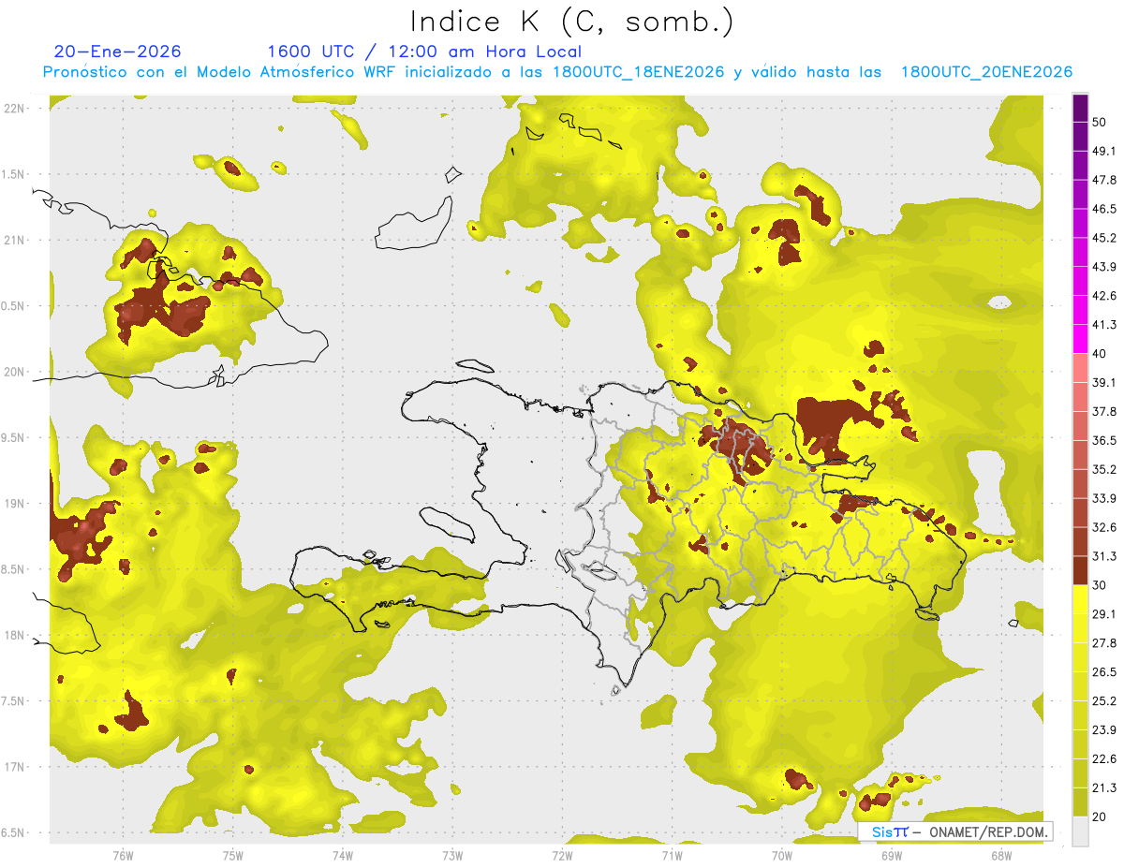Click the '29.1' color bar label
1124x868 pixels.
(x=1104, y=614)
